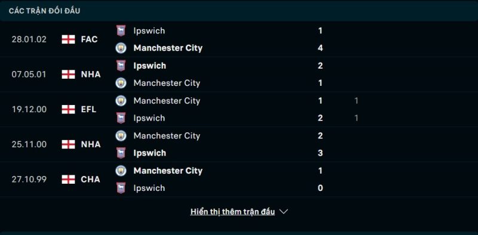Click Manchester City crest in 28.01.02 match
Screen dimensions: 478x235
(x=121, y=48)
